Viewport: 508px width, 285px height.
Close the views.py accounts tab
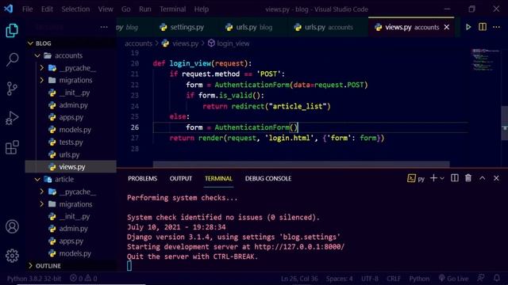tap(447, 27)
